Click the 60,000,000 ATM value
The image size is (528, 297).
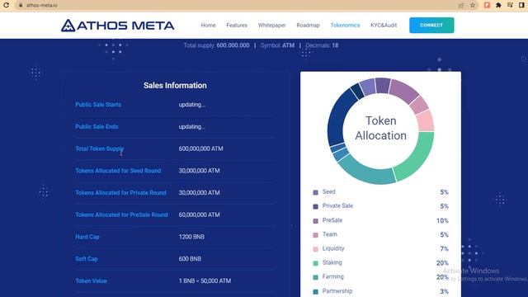[199, 214]
